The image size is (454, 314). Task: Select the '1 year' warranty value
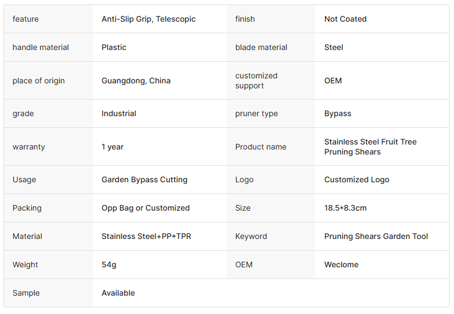(113, 147)
